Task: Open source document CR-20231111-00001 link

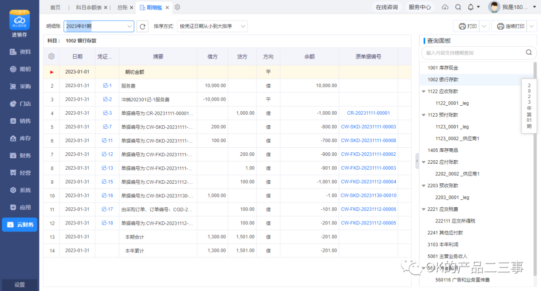Action: click(x=368, y=113)
